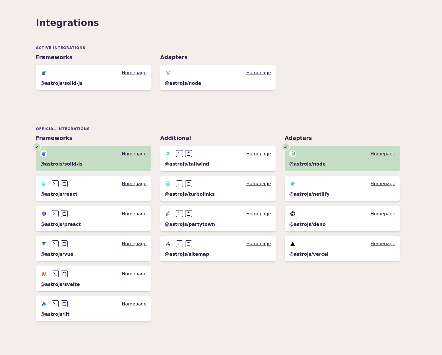The image size is (442, 355).
Task: Click the Deno logo icon
Action: (293, 214)
